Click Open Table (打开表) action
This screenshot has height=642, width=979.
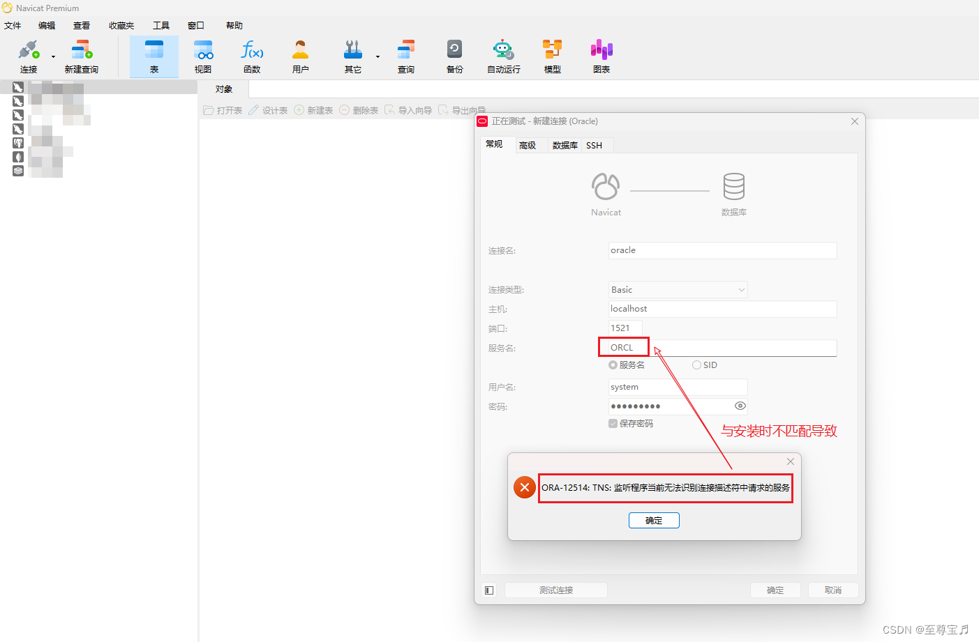point(223,110)
